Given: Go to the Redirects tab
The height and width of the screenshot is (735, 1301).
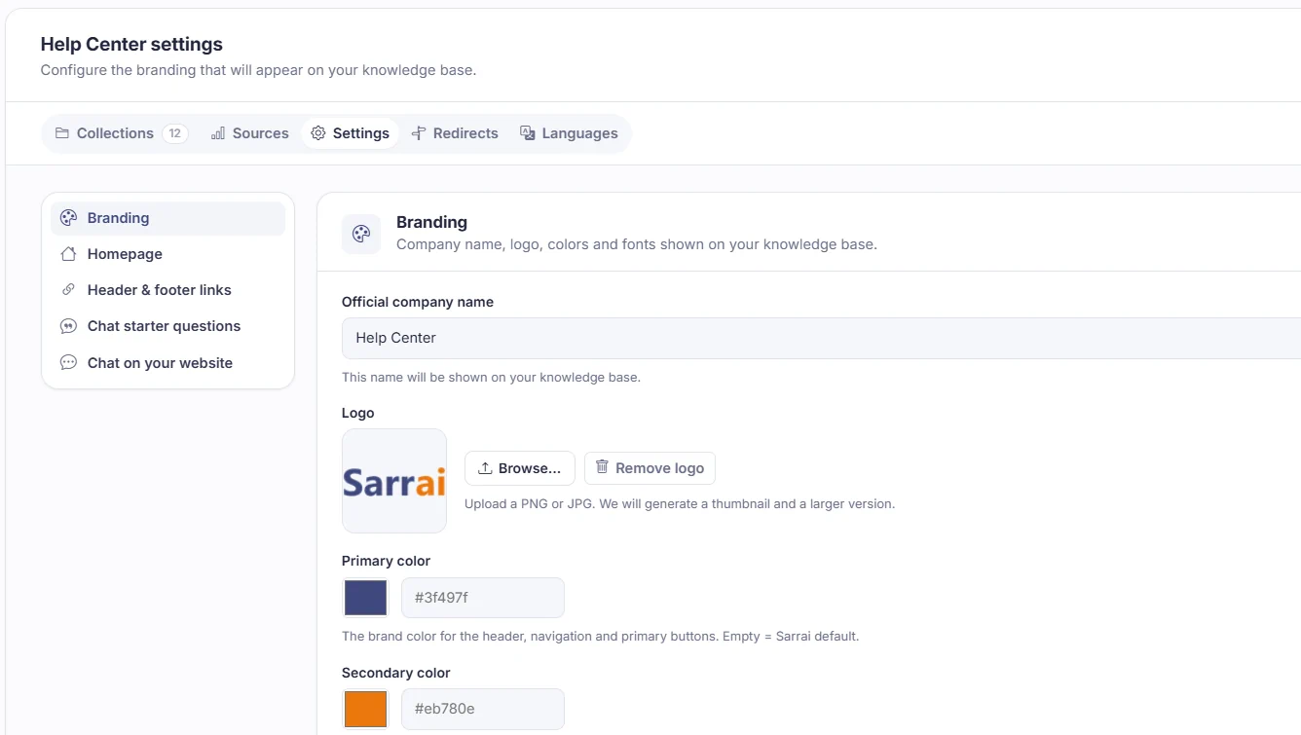Looking at the screenshot, I should [455, 133].
